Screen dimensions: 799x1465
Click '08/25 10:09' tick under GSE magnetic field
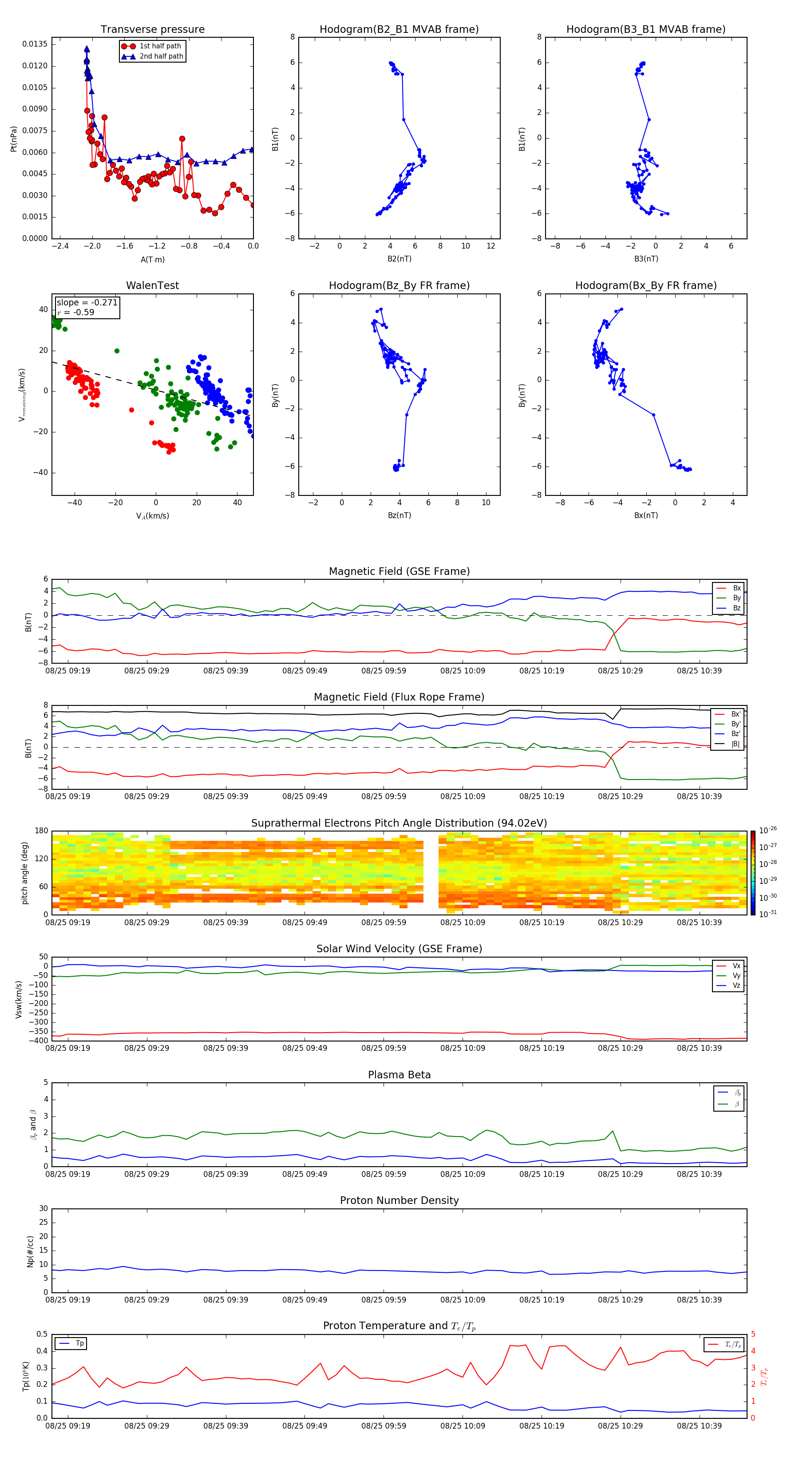[x=463, y=671]
